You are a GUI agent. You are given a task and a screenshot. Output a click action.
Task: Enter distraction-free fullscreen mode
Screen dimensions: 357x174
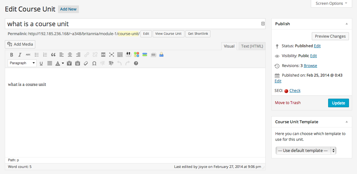point(112,55)
